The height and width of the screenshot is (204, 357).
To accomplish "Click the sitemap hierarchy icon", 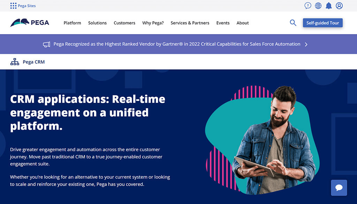I will [15, 62].
